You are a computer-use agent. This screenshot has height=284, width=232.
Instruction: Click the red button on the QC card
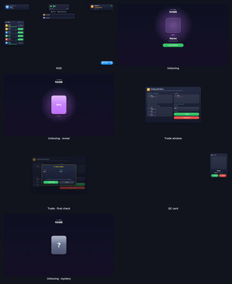coord(223,175)
